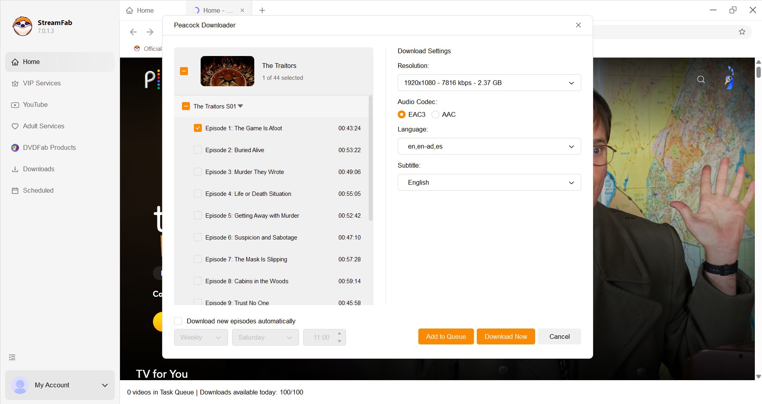This screenshot has width=762, height=404.
Task: Open the Downloads section in sidebar
Action: (39, 169)
